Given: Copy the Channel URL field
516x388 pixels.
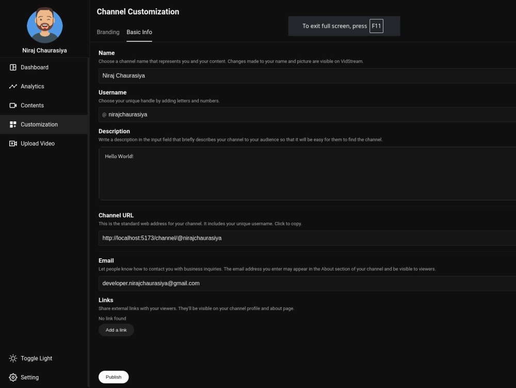Looking at the screenshot, I should (308, 238).
